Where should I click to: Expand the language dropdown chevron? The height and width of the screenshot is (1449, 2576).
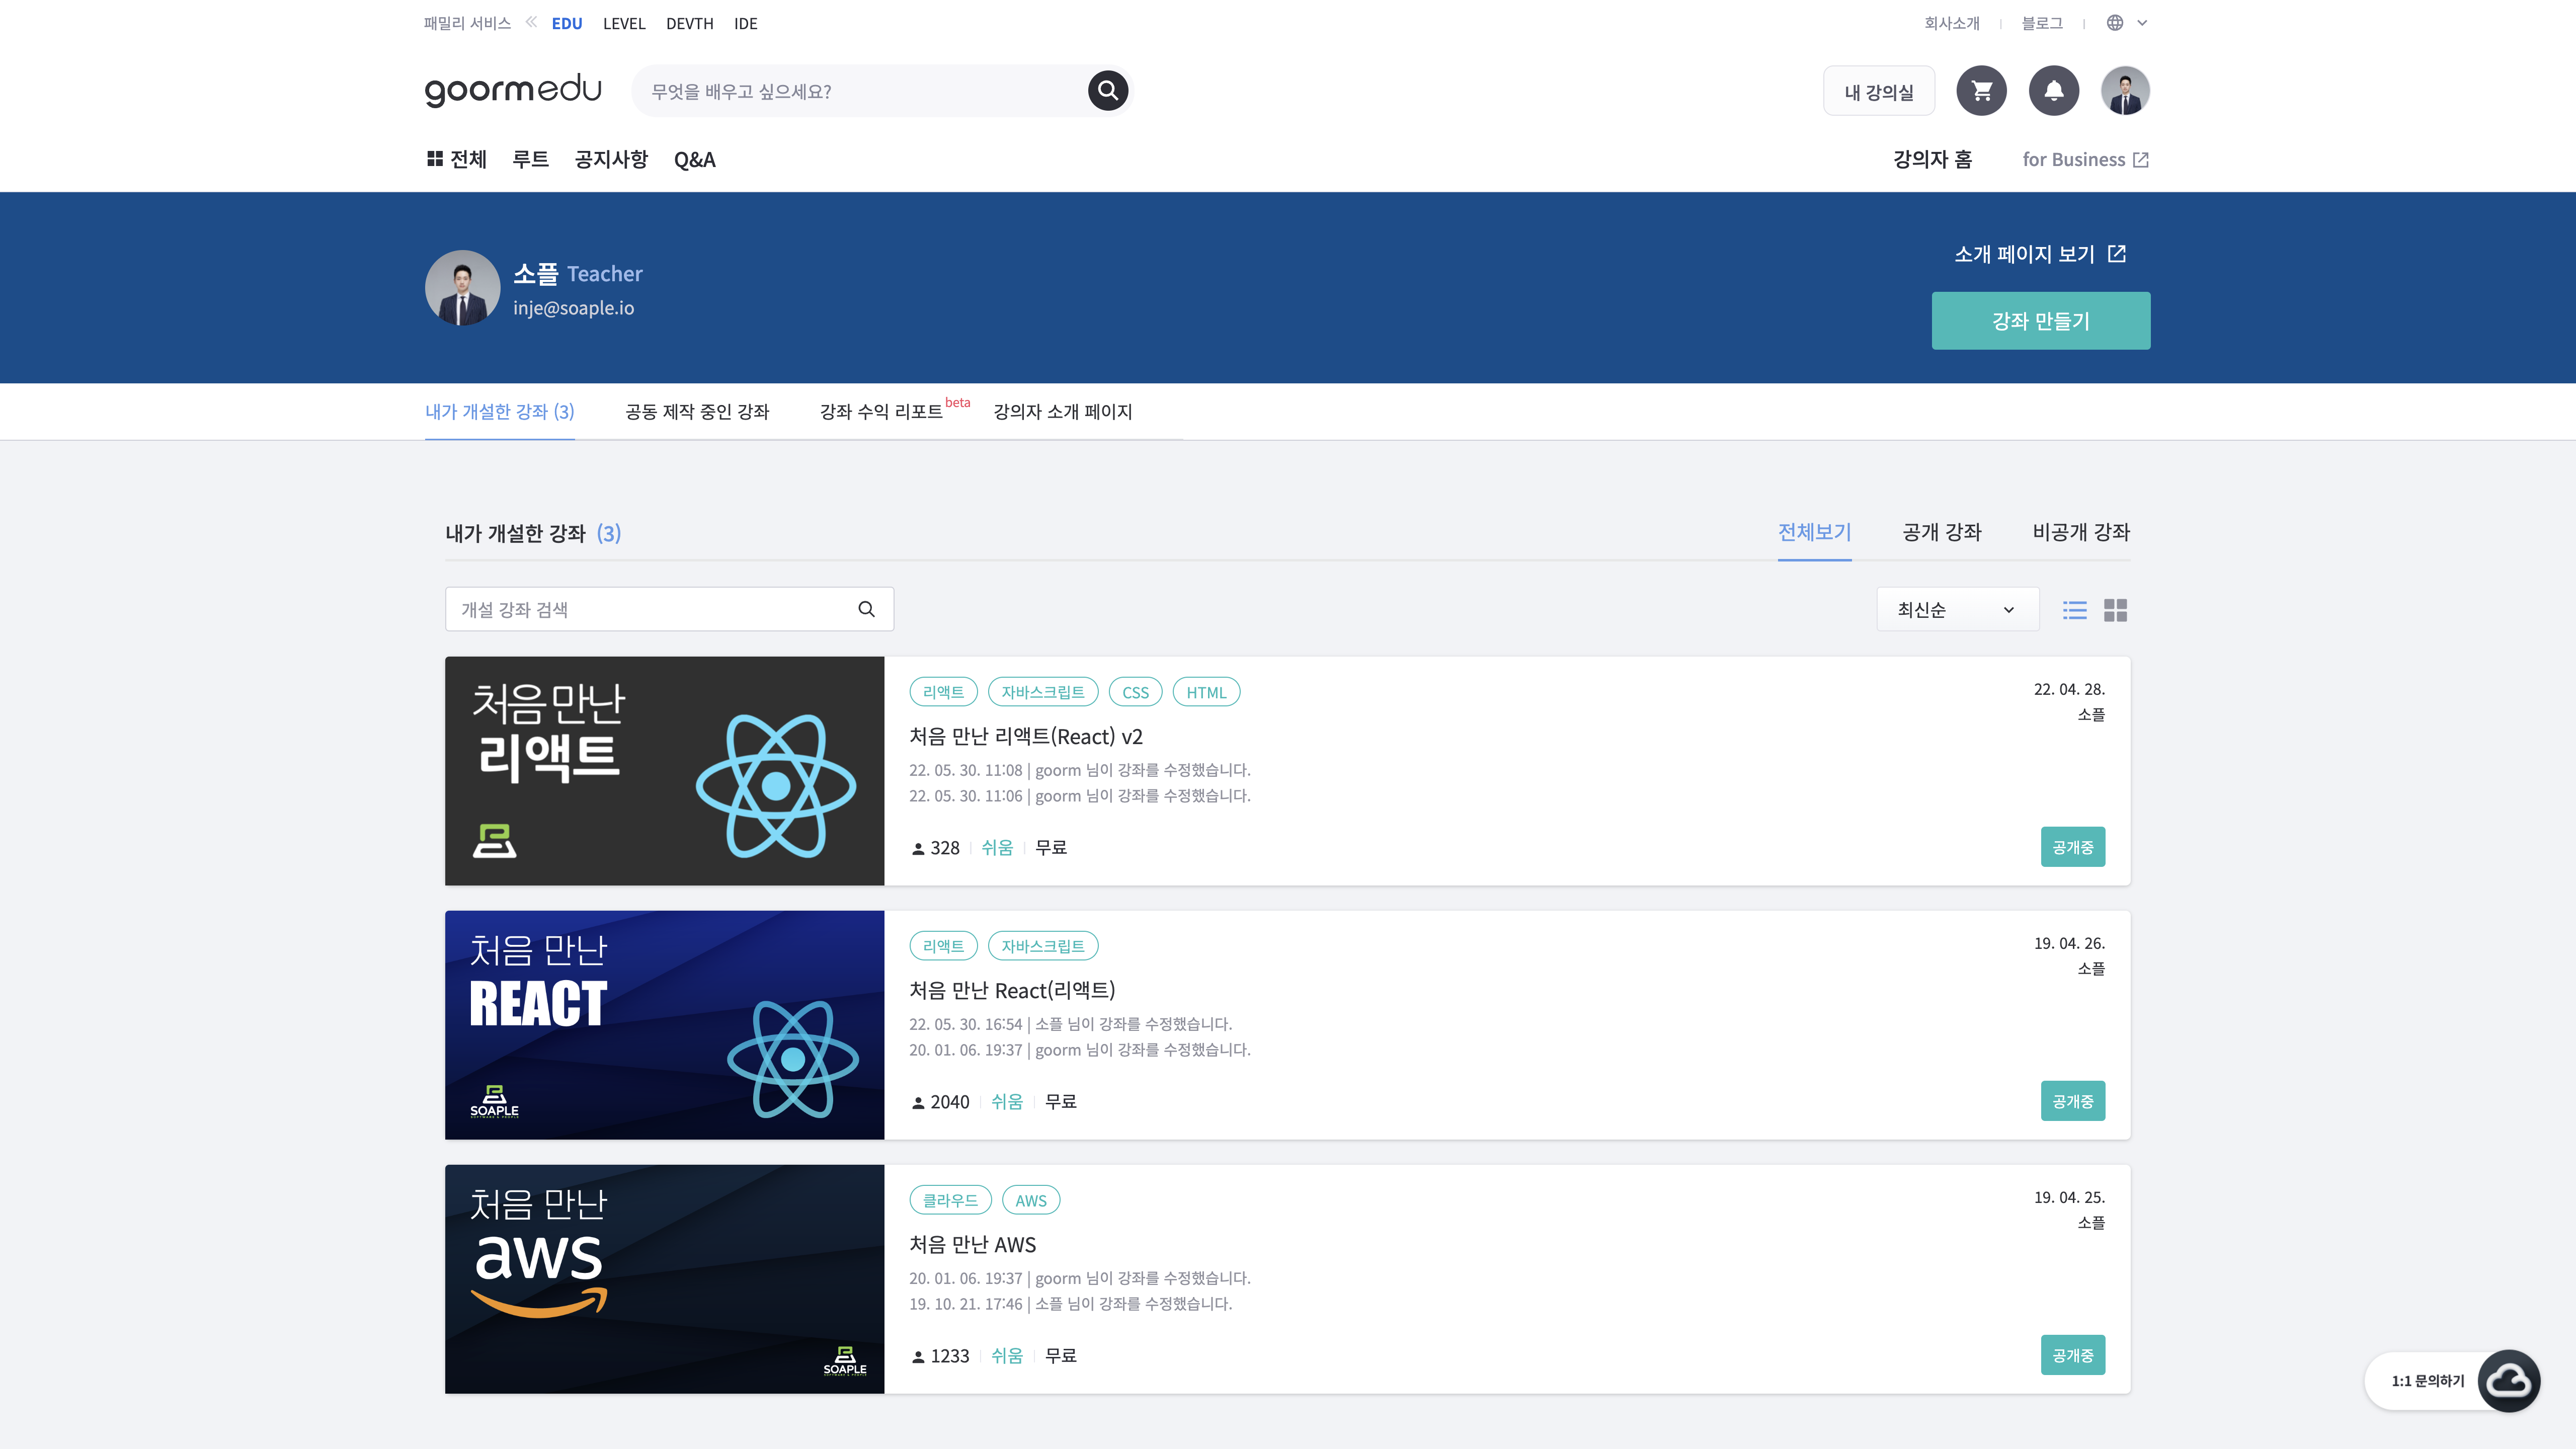[2142, 23]
